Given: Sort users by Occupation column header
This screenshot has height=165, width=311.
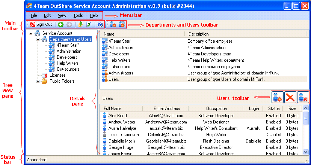Looking at the screenshot, I should point(216,108).
